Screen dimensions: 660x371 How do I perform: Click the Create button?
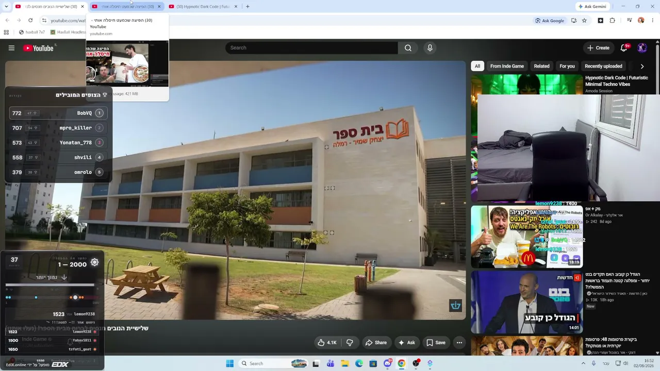pyautogui.click(x=598, y=48)
